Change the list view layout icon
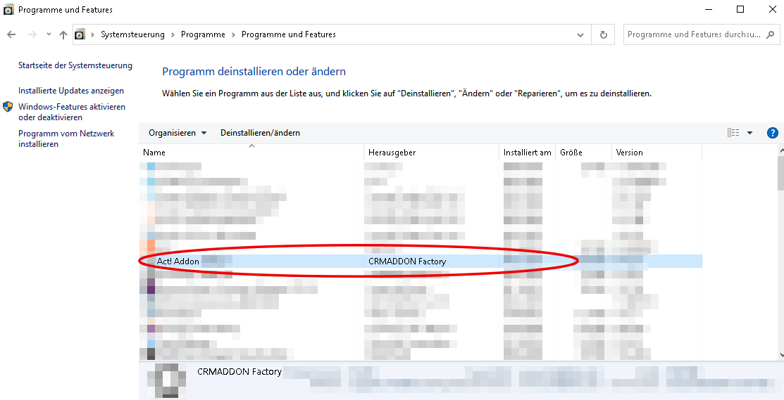The image size is (784, 400). pyautogui.click(x=733, y=133)
